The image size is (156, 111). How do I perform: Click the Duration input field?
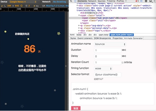tap(107, 50)
